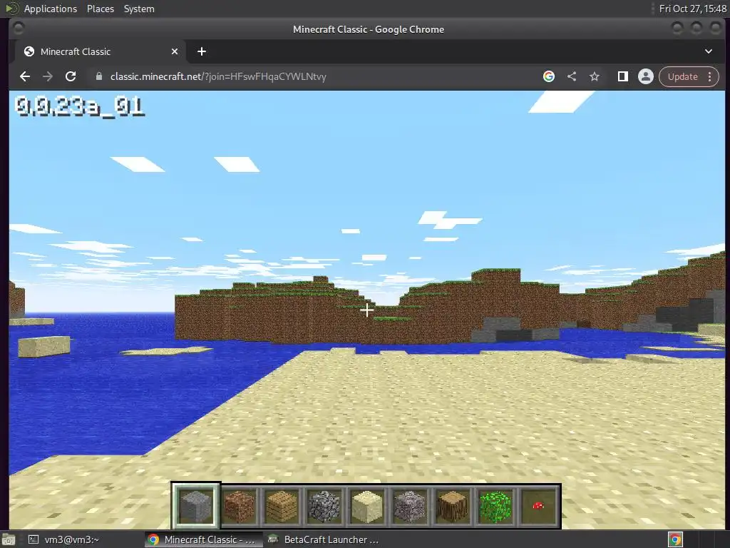Select the cobblestone block in hotbar
730x548 pixels.
click(x=324, y=506)
